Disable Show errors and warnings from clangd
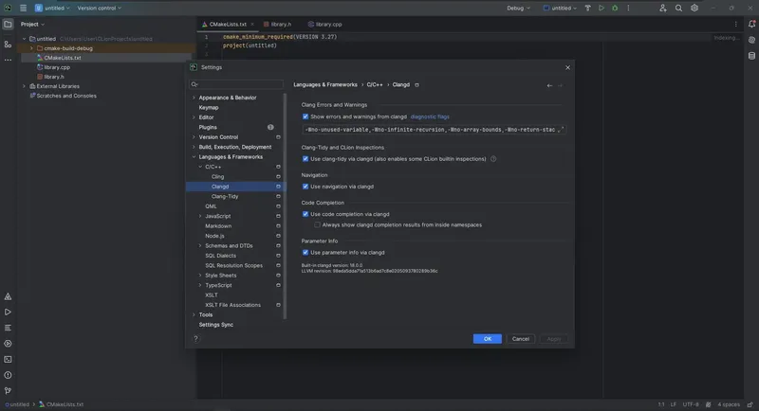Image resolution: width=759 pixels, height=411 pixels. point(305,116)
